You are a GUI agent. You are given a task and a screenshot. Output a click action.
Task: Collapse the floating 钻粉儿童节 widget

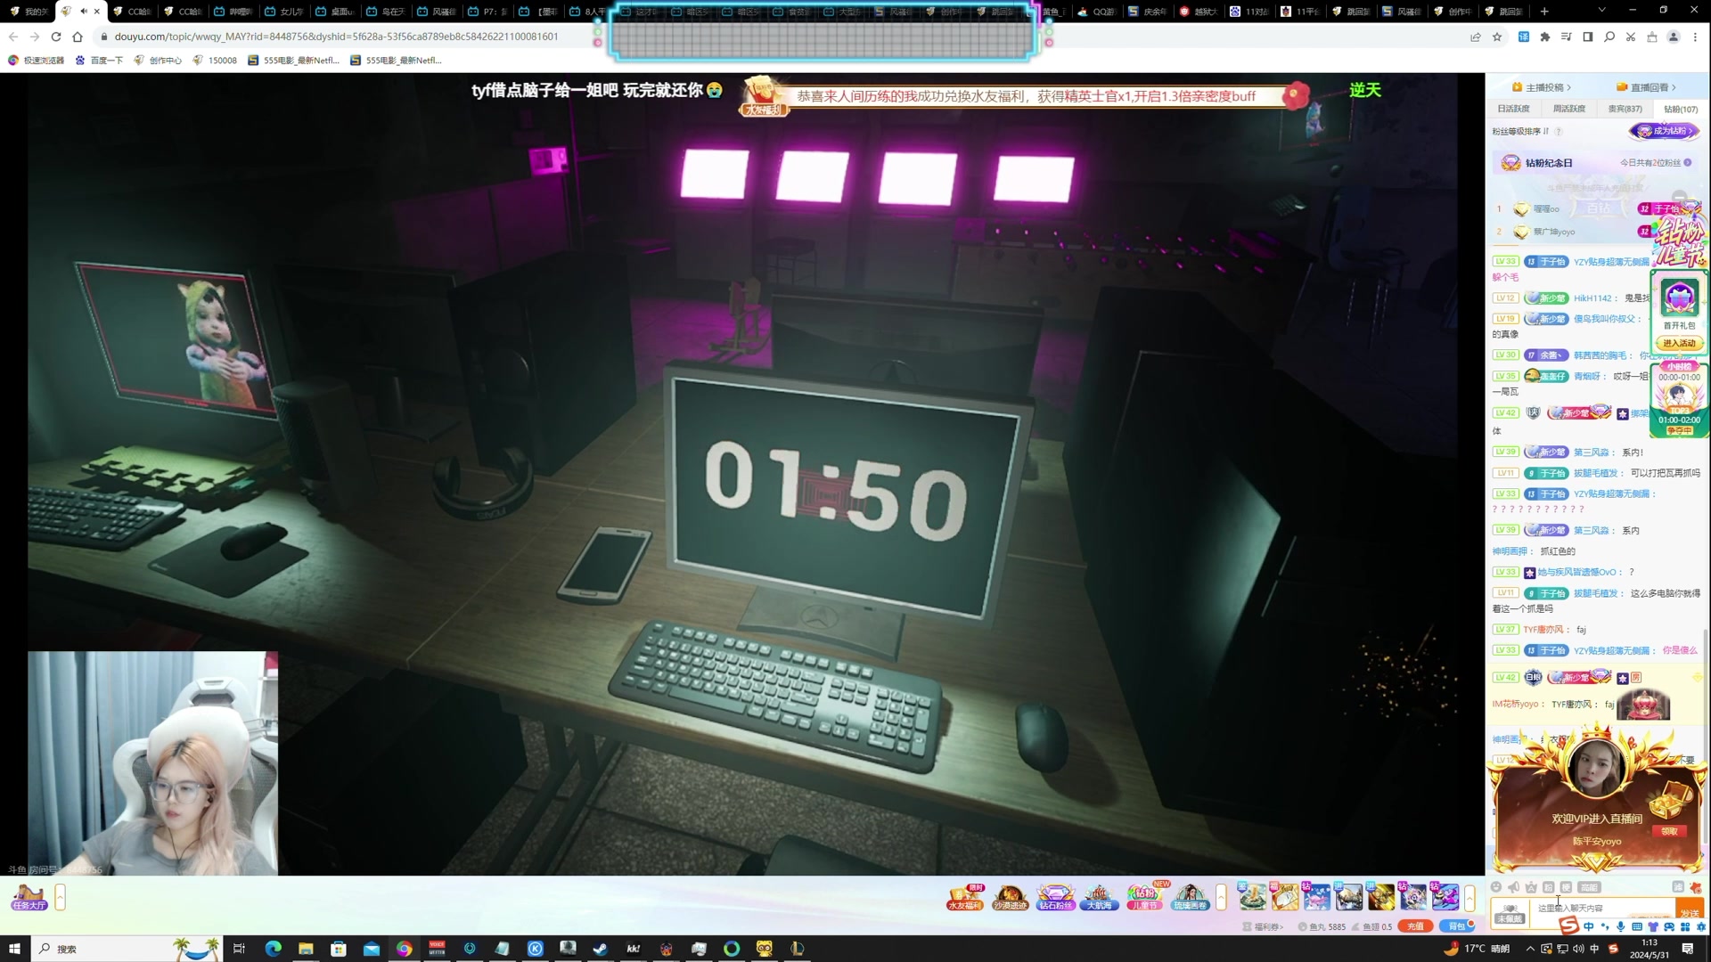pos(1680,197)
